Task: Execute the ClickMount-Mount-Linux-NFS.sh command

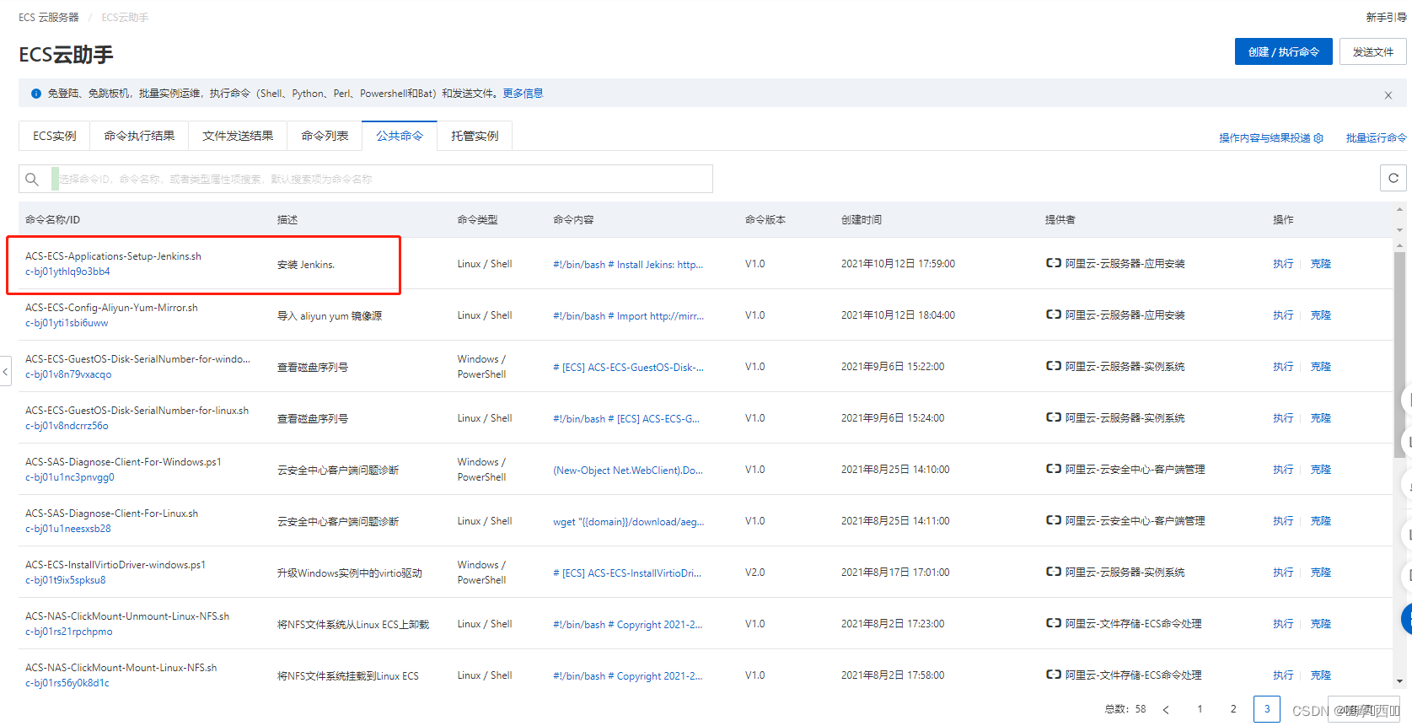Action: click(1283, 675)
